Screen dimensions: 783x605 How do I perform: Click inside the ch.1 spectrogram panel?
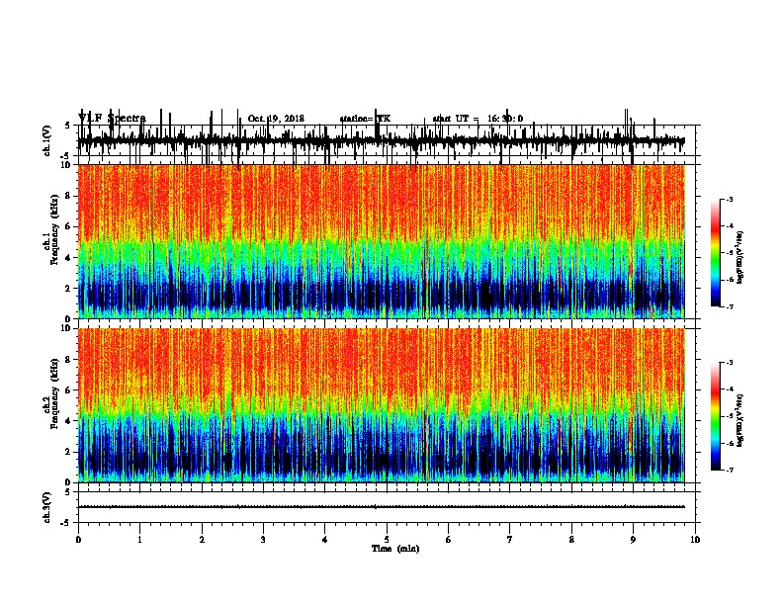381,241
